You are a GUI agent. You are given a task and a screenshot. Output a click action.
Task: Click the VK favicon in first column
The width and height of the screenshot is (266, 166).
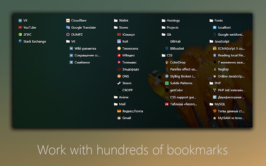20,20
